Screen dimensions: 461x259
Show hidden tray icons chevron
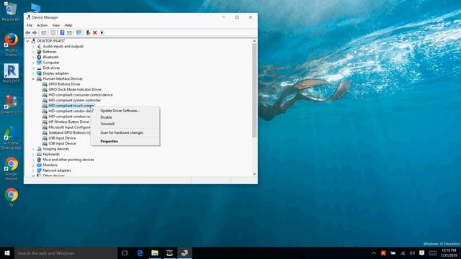374,253
